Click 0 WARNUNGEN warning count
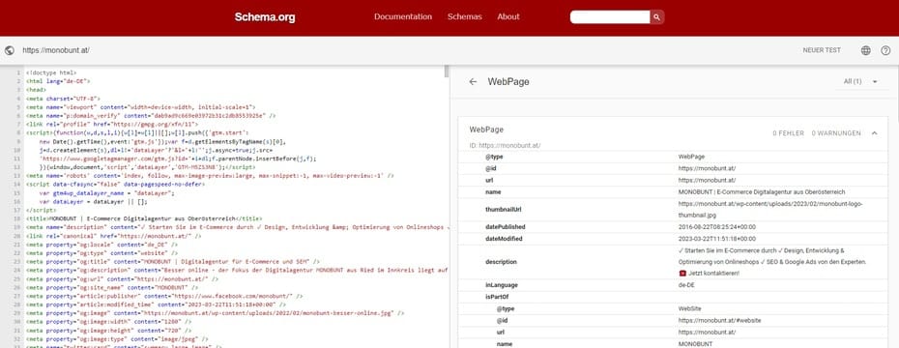This screenshot has width=899, height=348. coord(836,133)
